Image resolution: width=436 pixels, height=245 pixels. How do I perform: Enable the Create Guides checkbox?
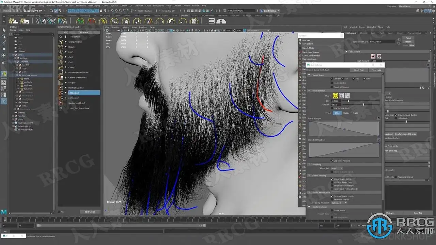(x=332, y=83)
